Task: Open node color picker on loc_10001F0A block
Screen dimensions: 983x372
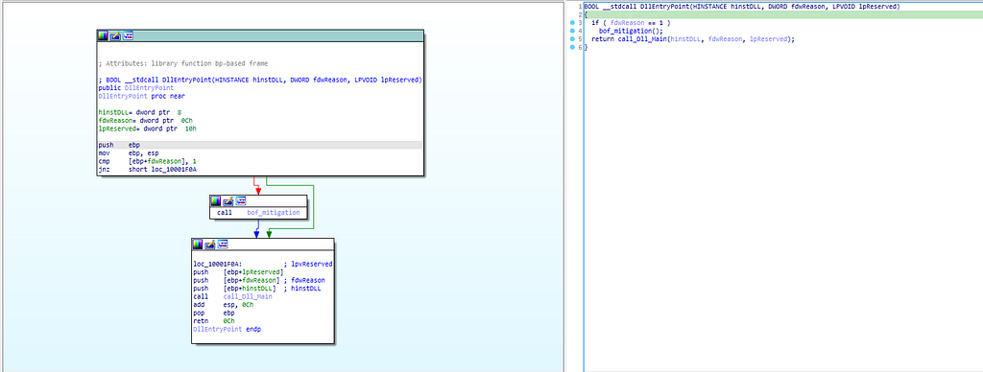Action: pos(198,244)
